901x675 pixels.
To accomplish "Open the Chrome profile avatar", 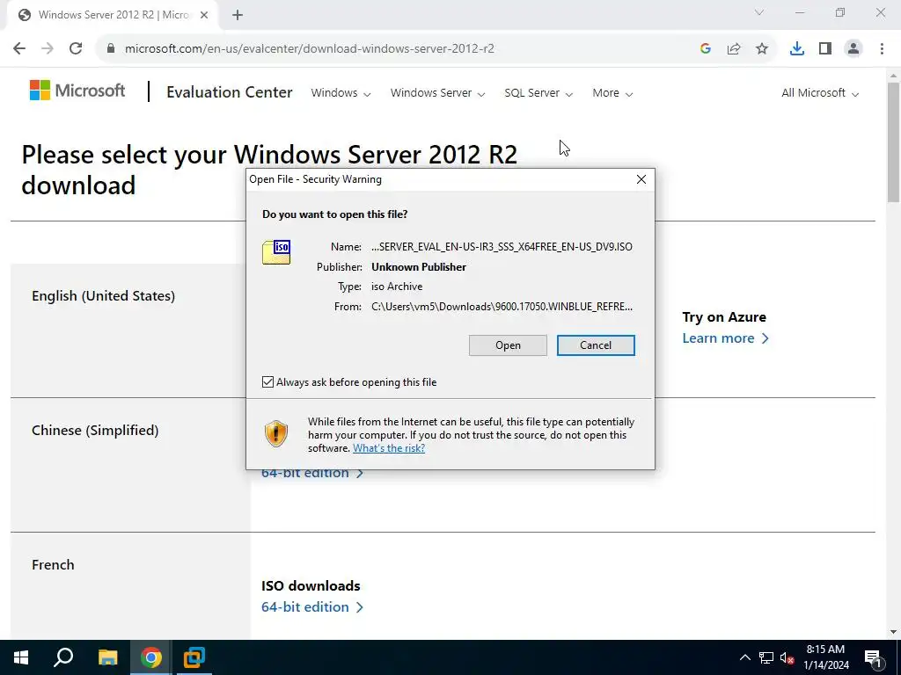I will click(x=853, y=49).
